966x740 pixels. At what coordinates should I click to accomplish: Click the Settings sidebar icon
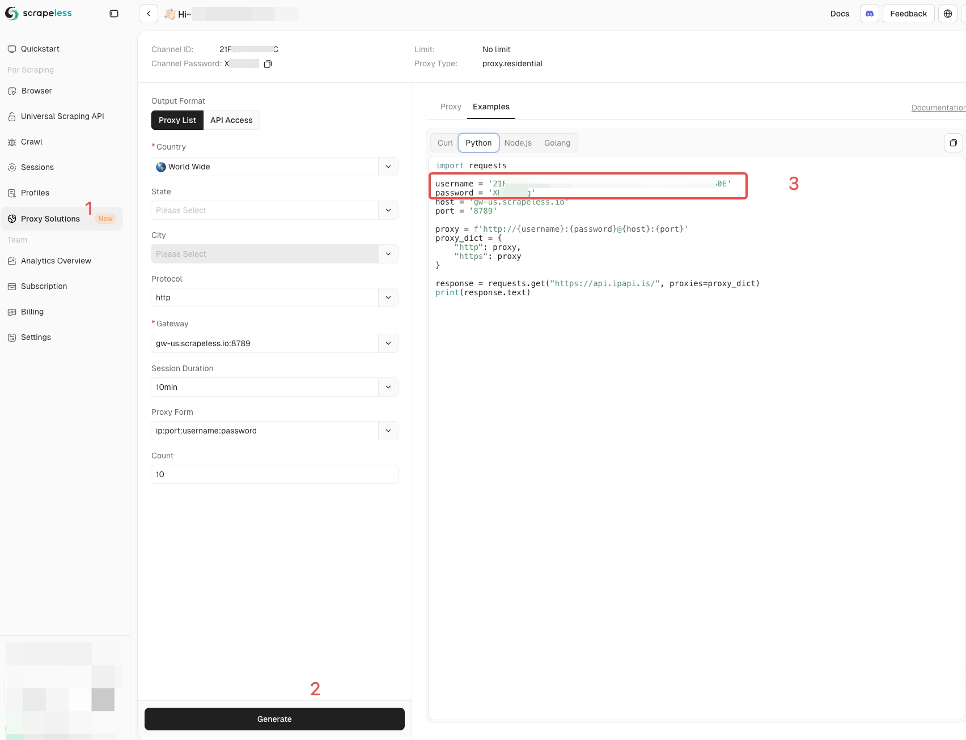tap(12, 338)
